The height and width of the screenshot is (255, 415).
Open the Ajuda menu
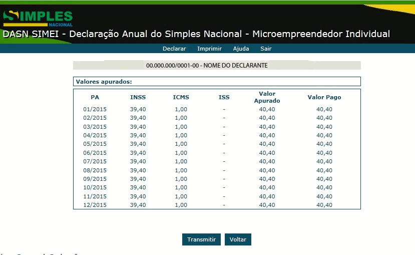tap(241, 49)
